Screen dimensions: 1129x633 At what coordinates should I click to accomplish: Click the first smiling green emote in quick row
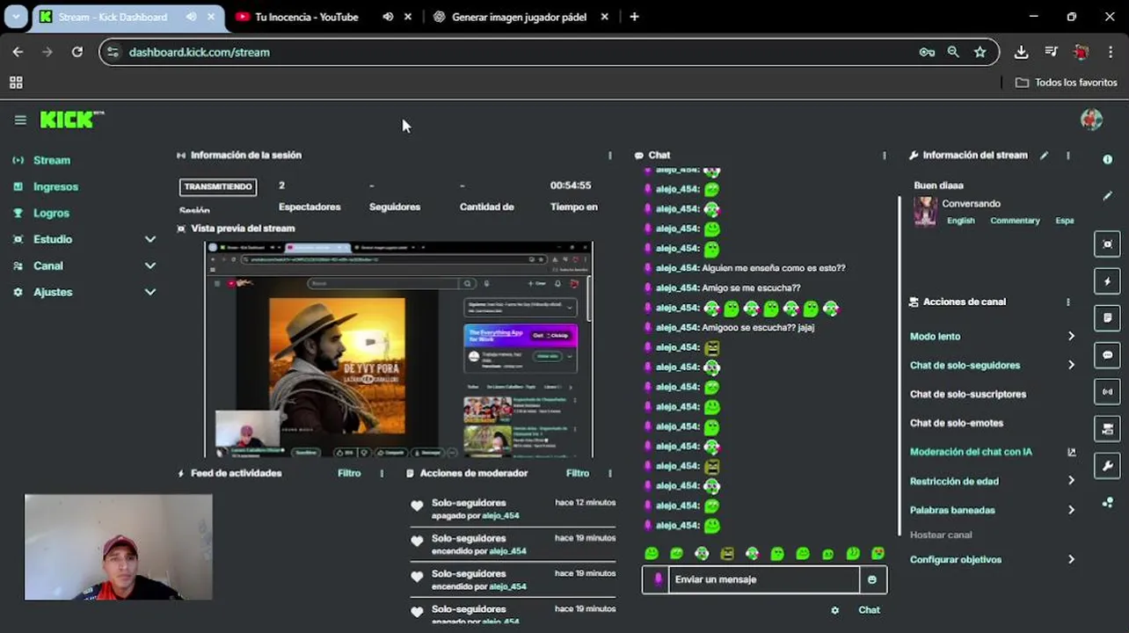(x=652, y=554)
